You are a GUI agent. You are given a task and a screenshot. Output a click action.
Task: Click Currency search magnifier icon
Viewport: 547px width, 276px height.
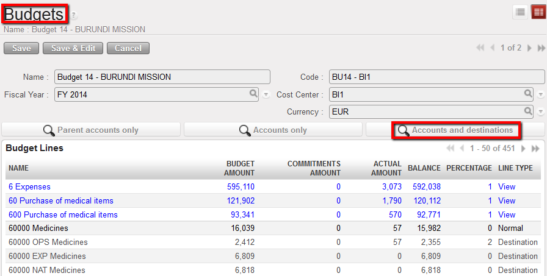coord(529,111)
